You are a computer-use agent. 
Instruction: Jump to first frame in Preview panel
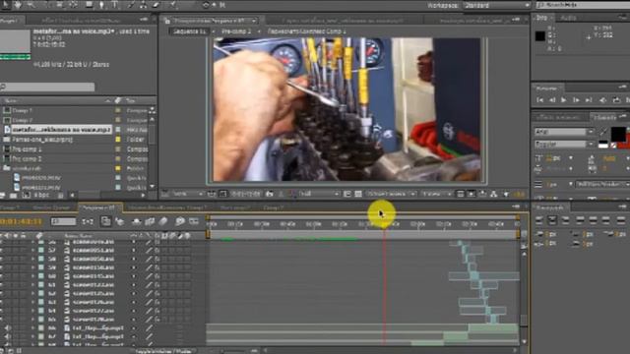pyautogui.click(x=540, y=100)
